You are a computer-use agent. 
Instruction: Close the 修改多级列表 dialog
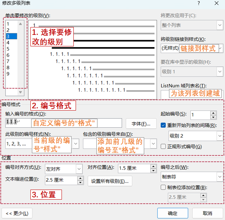(x=216, y=3)
